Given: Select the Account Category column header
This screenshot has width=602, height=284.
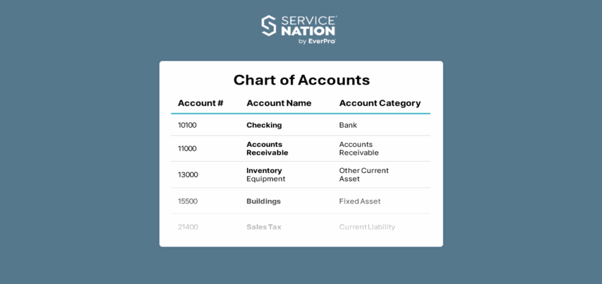Looking at the screenshot, I should (380, 103).
